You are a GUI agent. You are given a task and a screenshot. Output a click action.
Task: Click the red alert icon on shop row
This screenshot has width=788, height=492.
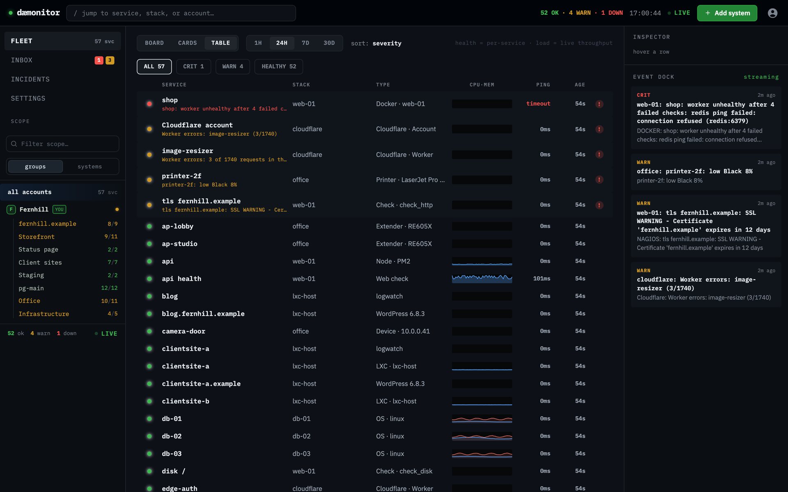tap(599, 104)
